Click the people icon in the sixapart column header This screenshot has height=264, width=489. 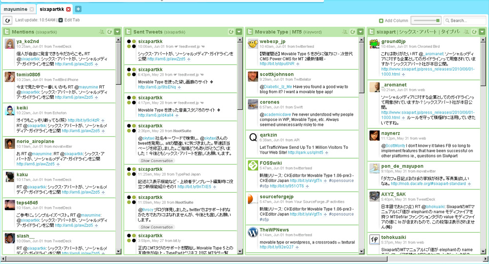coord(466,32)
